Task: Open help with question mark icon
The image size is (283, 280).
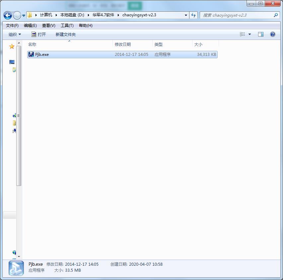Action: 272,34
